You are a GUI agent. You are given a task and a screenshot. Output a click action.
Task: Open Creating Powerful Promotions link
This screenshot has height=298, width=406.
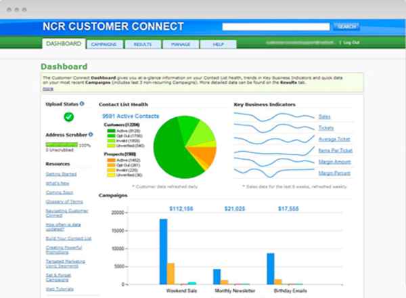coord(64,250)
